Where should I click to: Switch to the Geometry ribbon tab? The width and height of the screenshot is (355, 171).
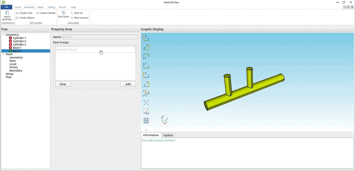point(29,7)
